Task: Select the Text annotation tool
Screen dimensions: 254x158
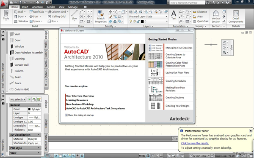Action: (174, 15)
